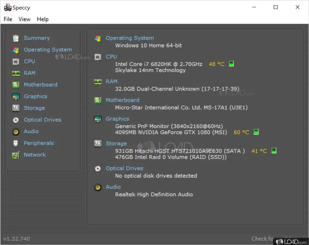The image size is (309, 245).
Task: Click the Optical Drives disc icon in main panel
Action: coord(98,169)
